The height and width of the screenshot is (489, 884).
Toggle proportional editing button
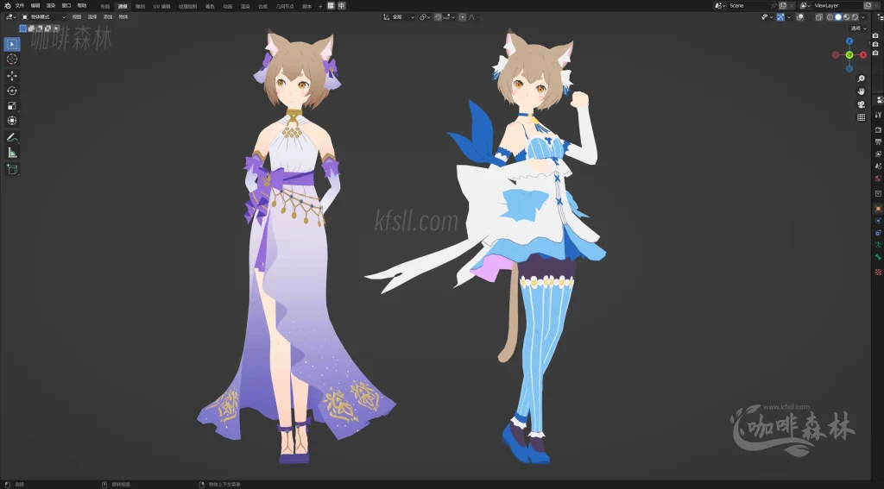click(x=463, y=17)
